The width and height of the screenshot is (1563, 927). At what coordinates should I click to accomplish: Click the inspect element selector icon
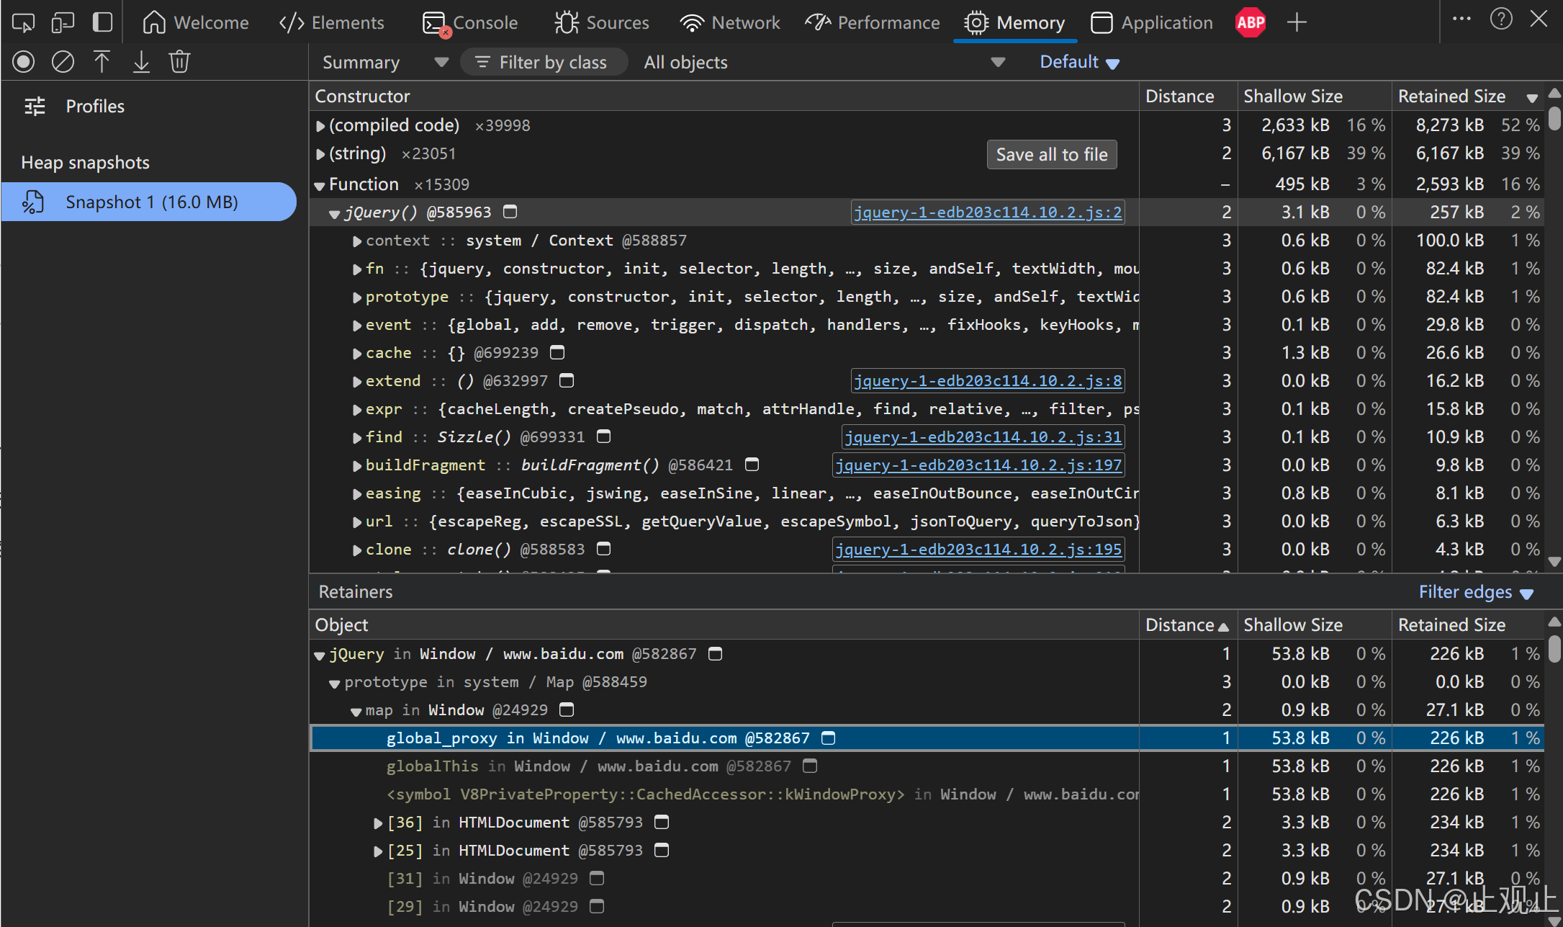(23, 22)
